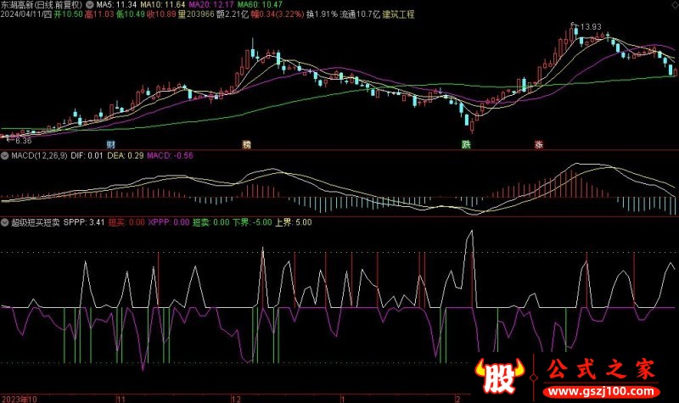Screen dimensions: 679x403
Task: Click the 6.36 low price label
Action: point(24,141)
